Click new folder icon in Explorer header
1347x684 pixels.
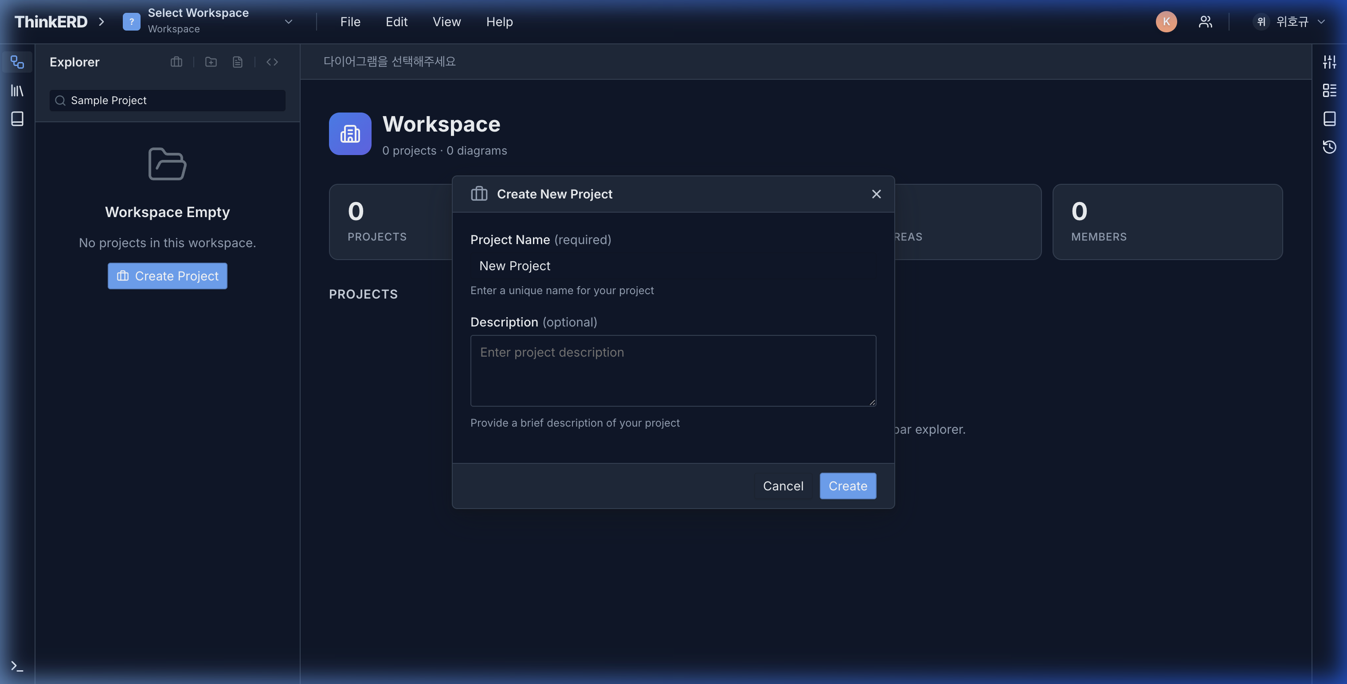pos(211,62)
